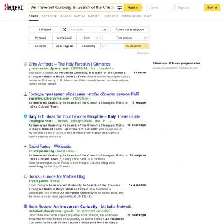
Task: Open the domain suffix '.ru' selector
Action: (105, 30)
